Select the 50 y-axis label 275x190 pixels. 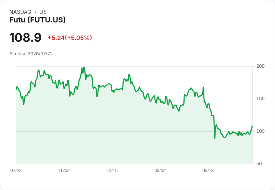coord(259,164)
